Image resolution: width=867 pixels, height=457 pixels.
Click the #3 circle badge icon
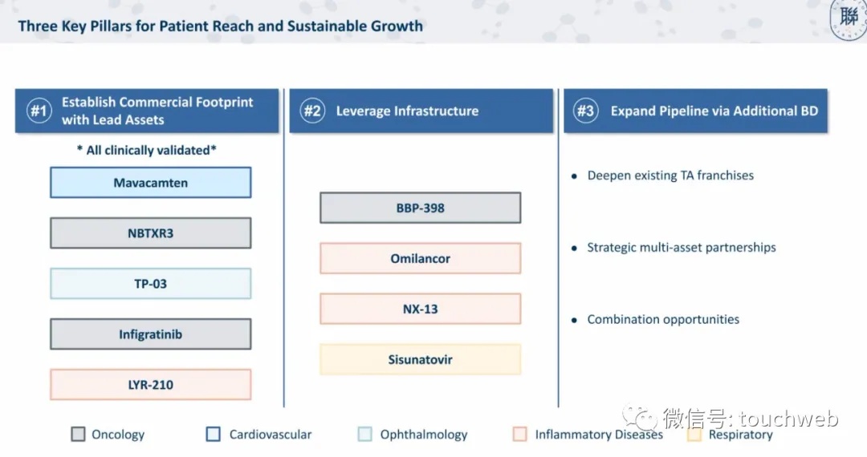tap(586, 111)
